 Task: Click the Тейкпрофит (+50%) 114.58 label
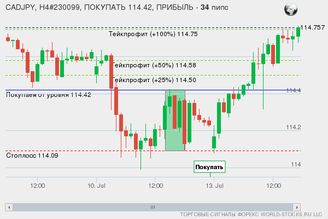pos(154,65)
